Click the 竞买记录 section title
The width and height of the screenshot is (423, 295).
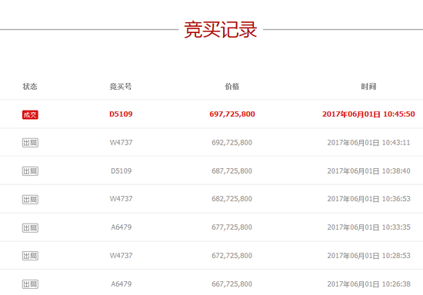(x=221, y=30)
